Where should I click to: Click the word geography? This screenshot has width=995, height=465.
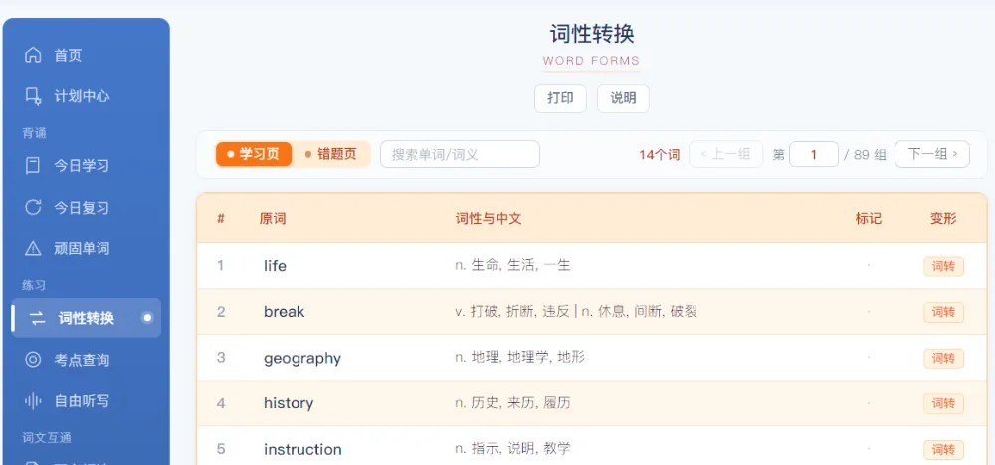point(302,359)
